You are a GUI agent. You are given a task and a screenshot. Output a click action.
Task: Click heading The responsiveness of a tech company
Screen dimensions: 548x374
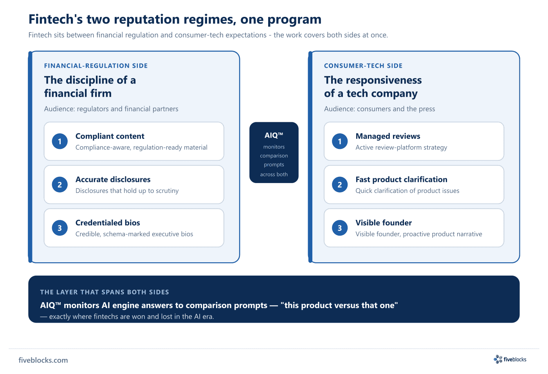(373, 87)
